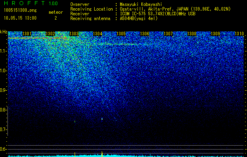
Task: Click the 1309 time marker
Action: coord(215,34)
